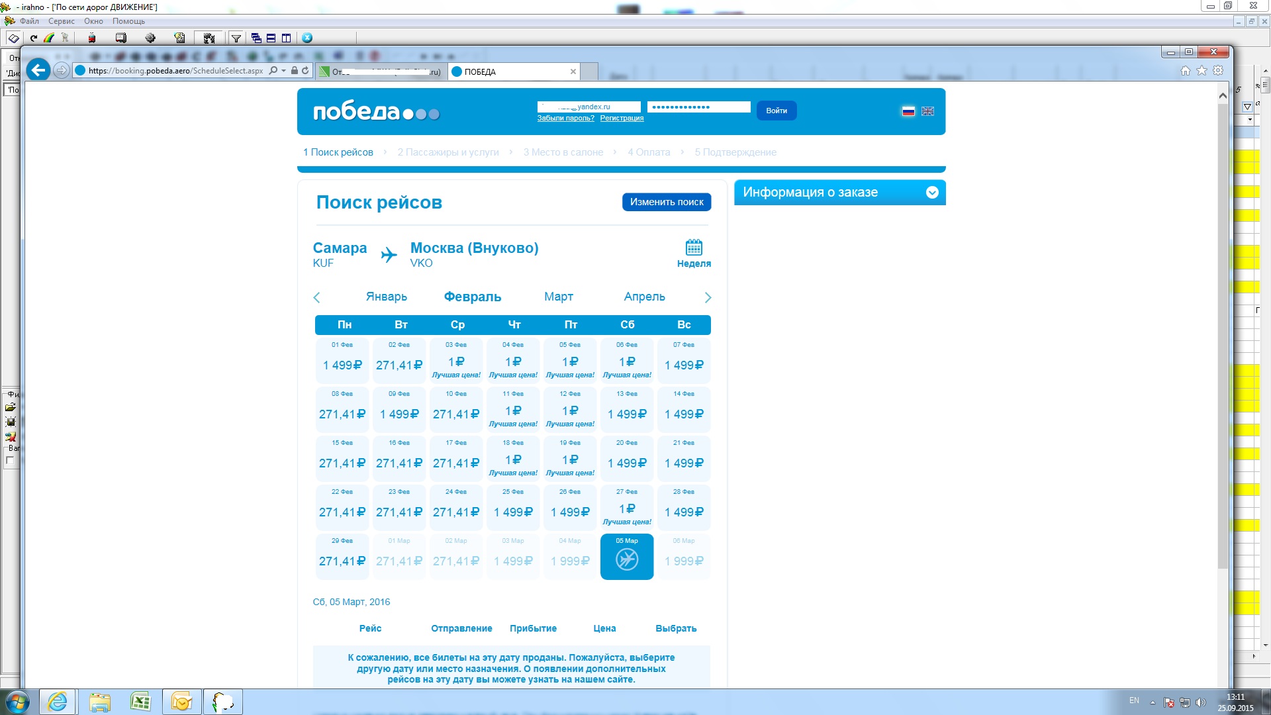Click the cascade windows toolbar icon

coord(256,38)
